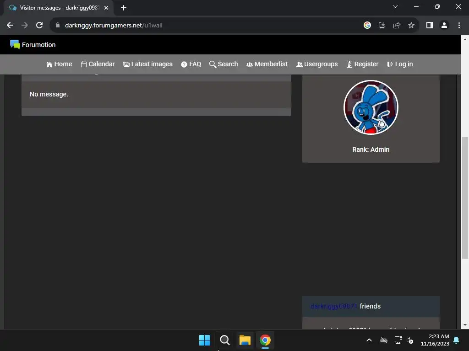Click the install app icon
Screen dimensions: 469x351
382,26
